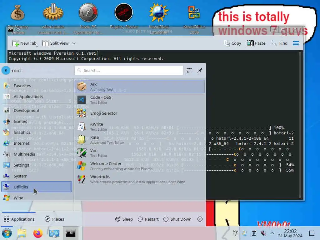320x240 pixels.
Task: Click the Restart button
Action: coord(148,219)
